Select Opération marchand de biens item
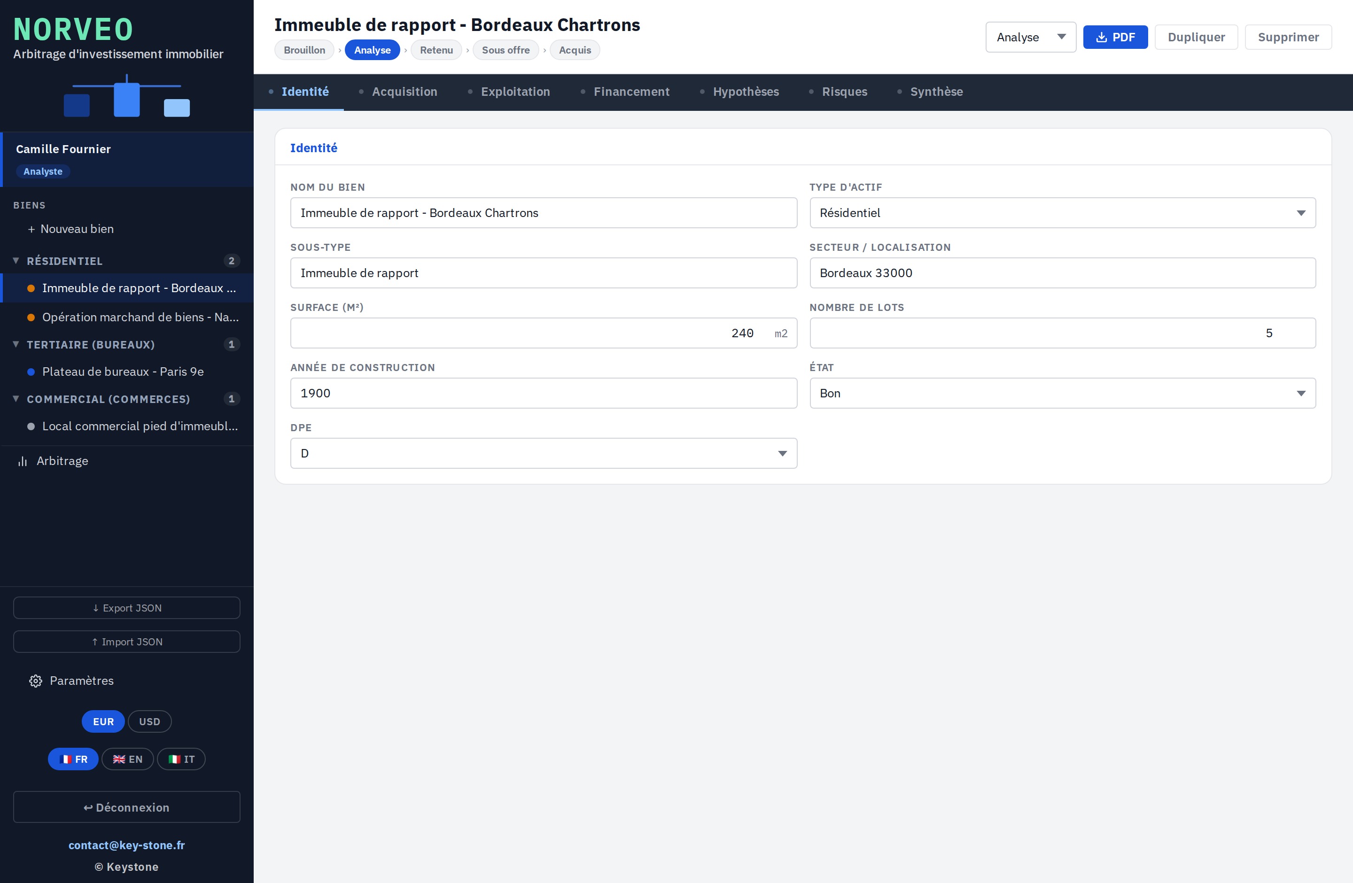This screenshot has height=883, width=1353. 127,317
